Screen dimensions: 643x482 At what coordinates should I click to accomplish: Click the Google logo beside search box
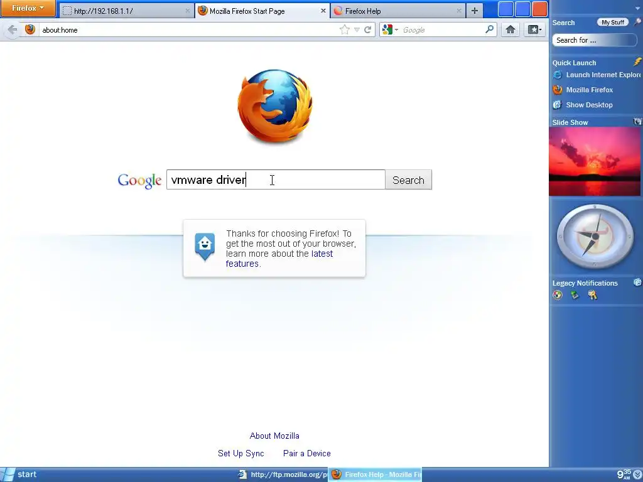point(139,180)
